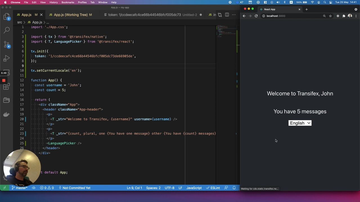The height and width of the screenshot is (202, 360).
Task: Open the Profiles menu in menu bar
Action: point(82,2)
